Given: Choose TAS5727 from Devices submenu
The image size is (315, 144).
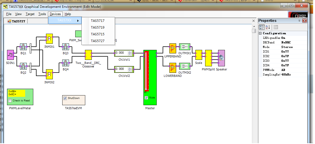Looking at the screenshot, I should [x=98, y=41].
